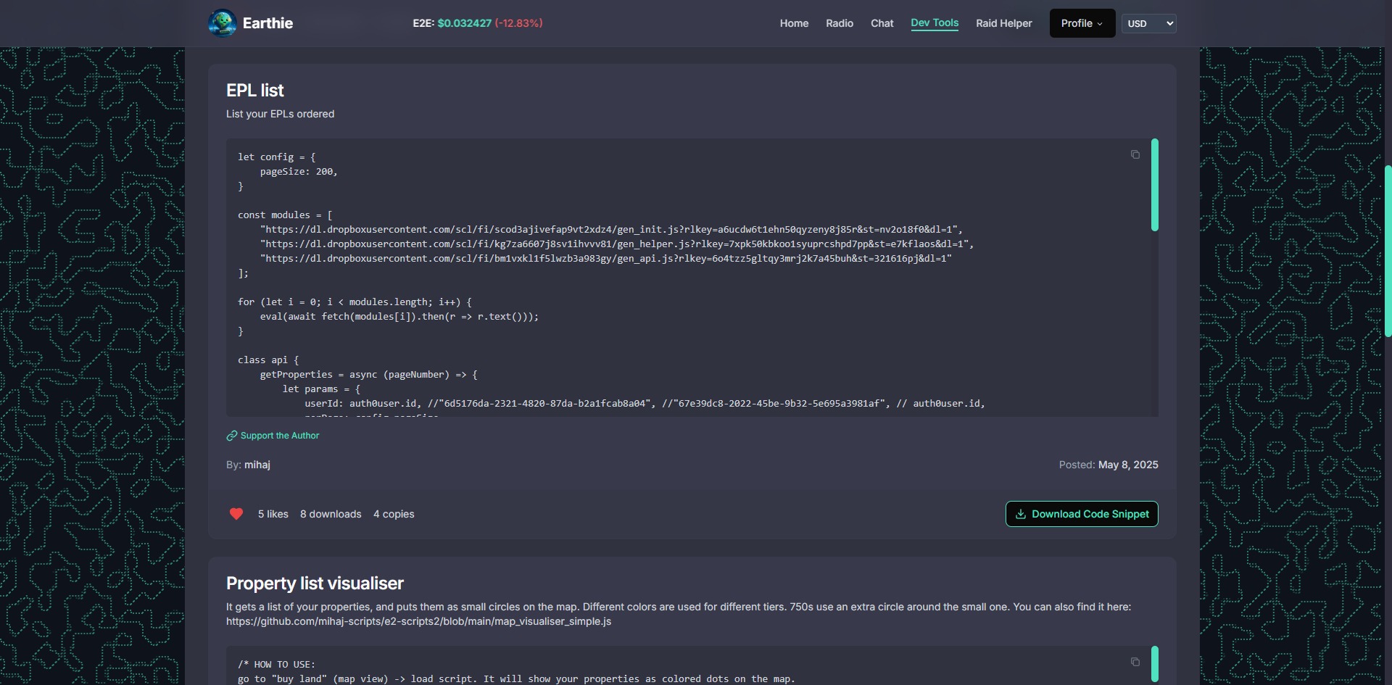Go to the Home page
1392x685 pixels.
point(794,23)
